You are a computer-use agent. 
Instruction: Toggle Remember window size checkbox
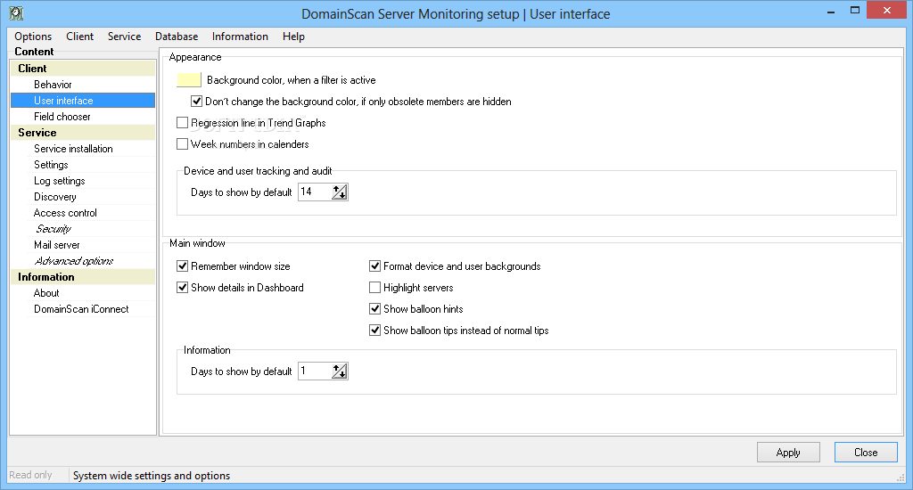point(182,266)
